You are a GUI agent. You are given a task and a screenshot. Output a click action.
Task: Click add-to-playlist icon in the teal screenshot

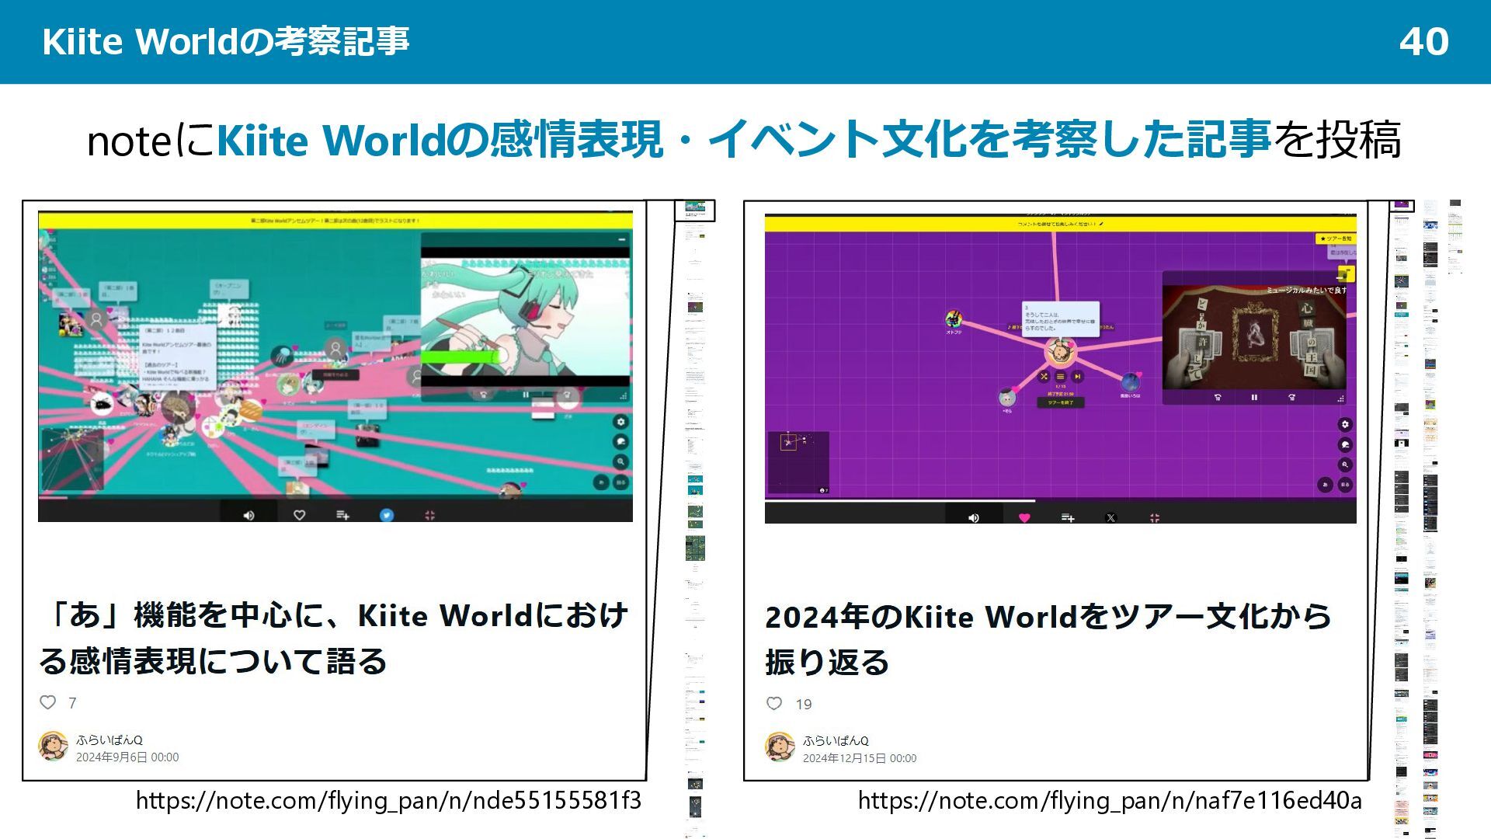pos(342,515)
